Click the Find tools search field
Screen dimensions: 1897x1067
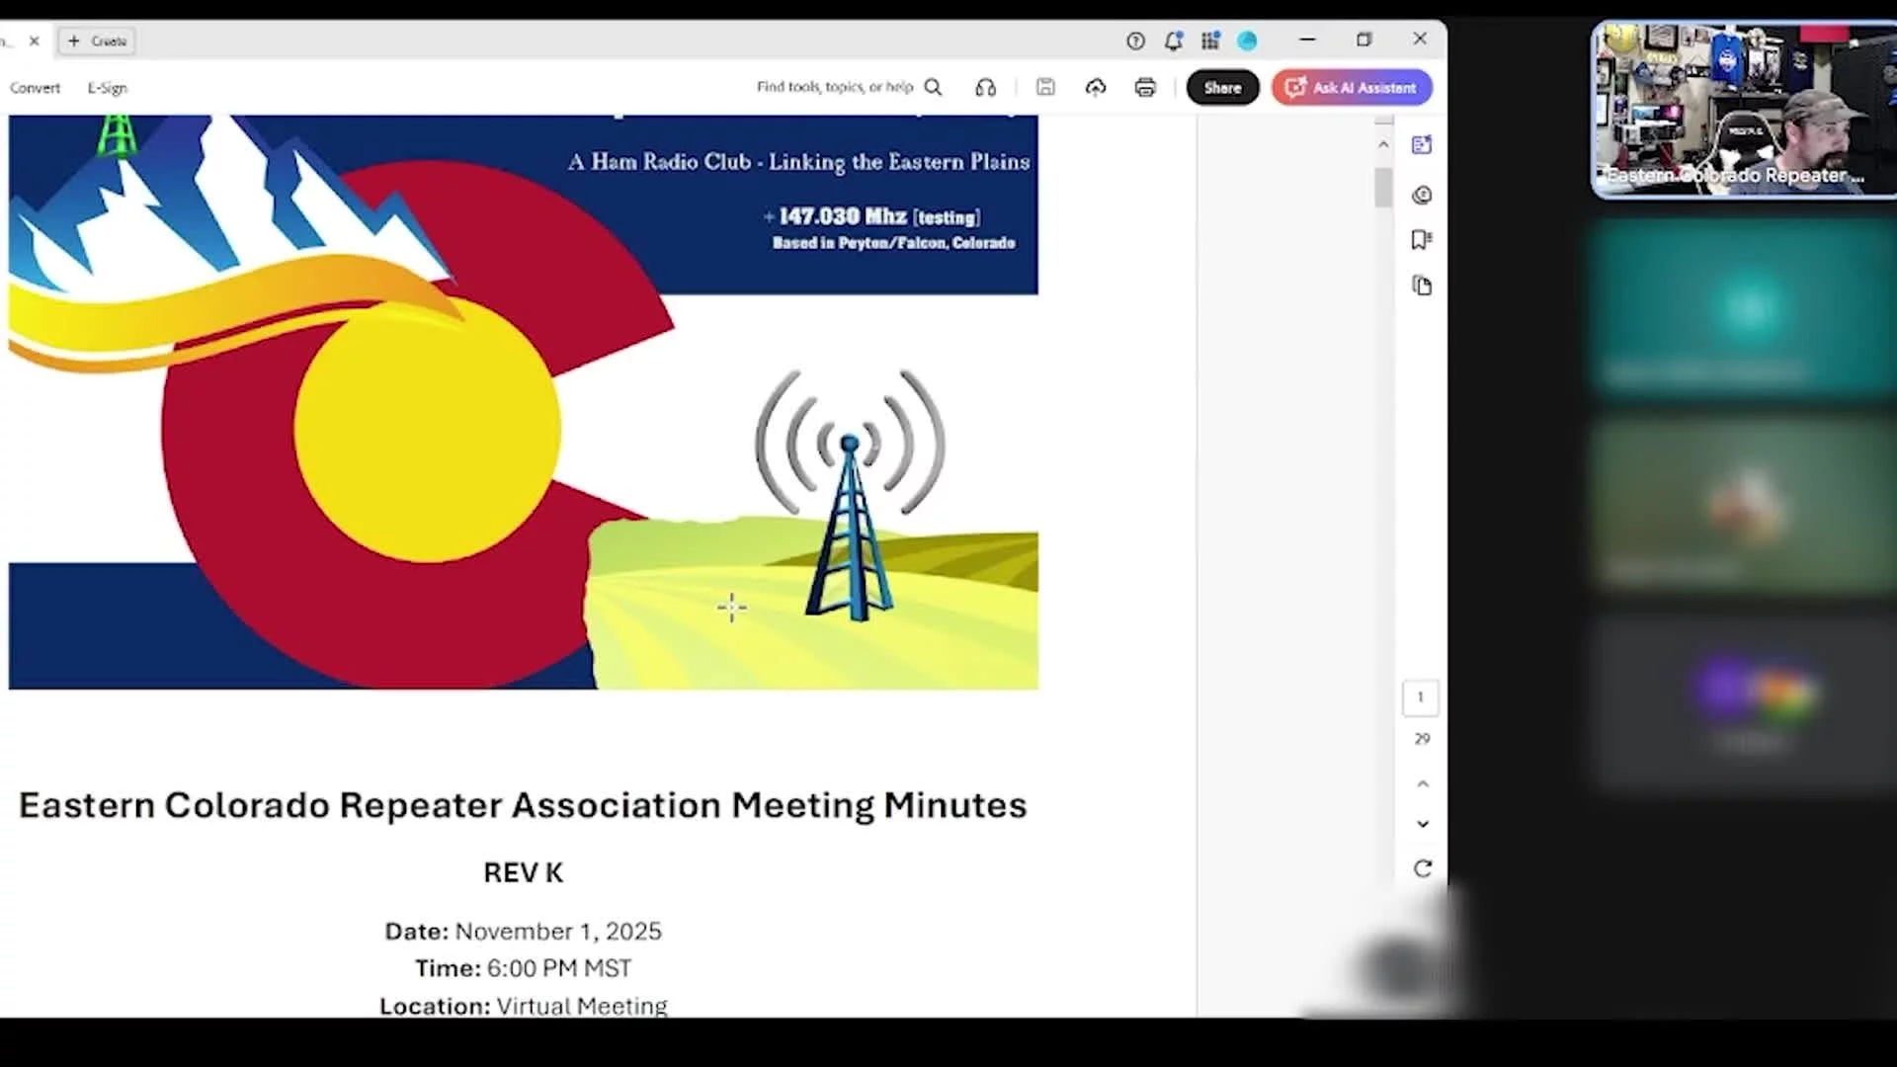pyautogui.click(x=835, y=88)
